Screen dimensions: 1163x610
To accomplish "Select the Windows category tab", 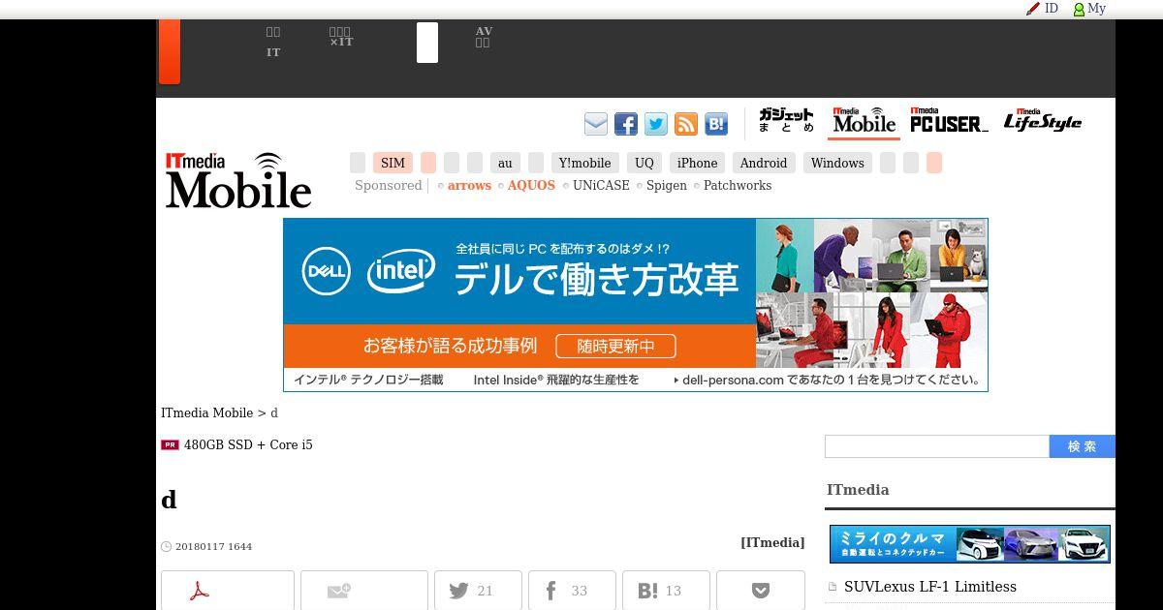I will pyautogui.click(x=837, y=163).
